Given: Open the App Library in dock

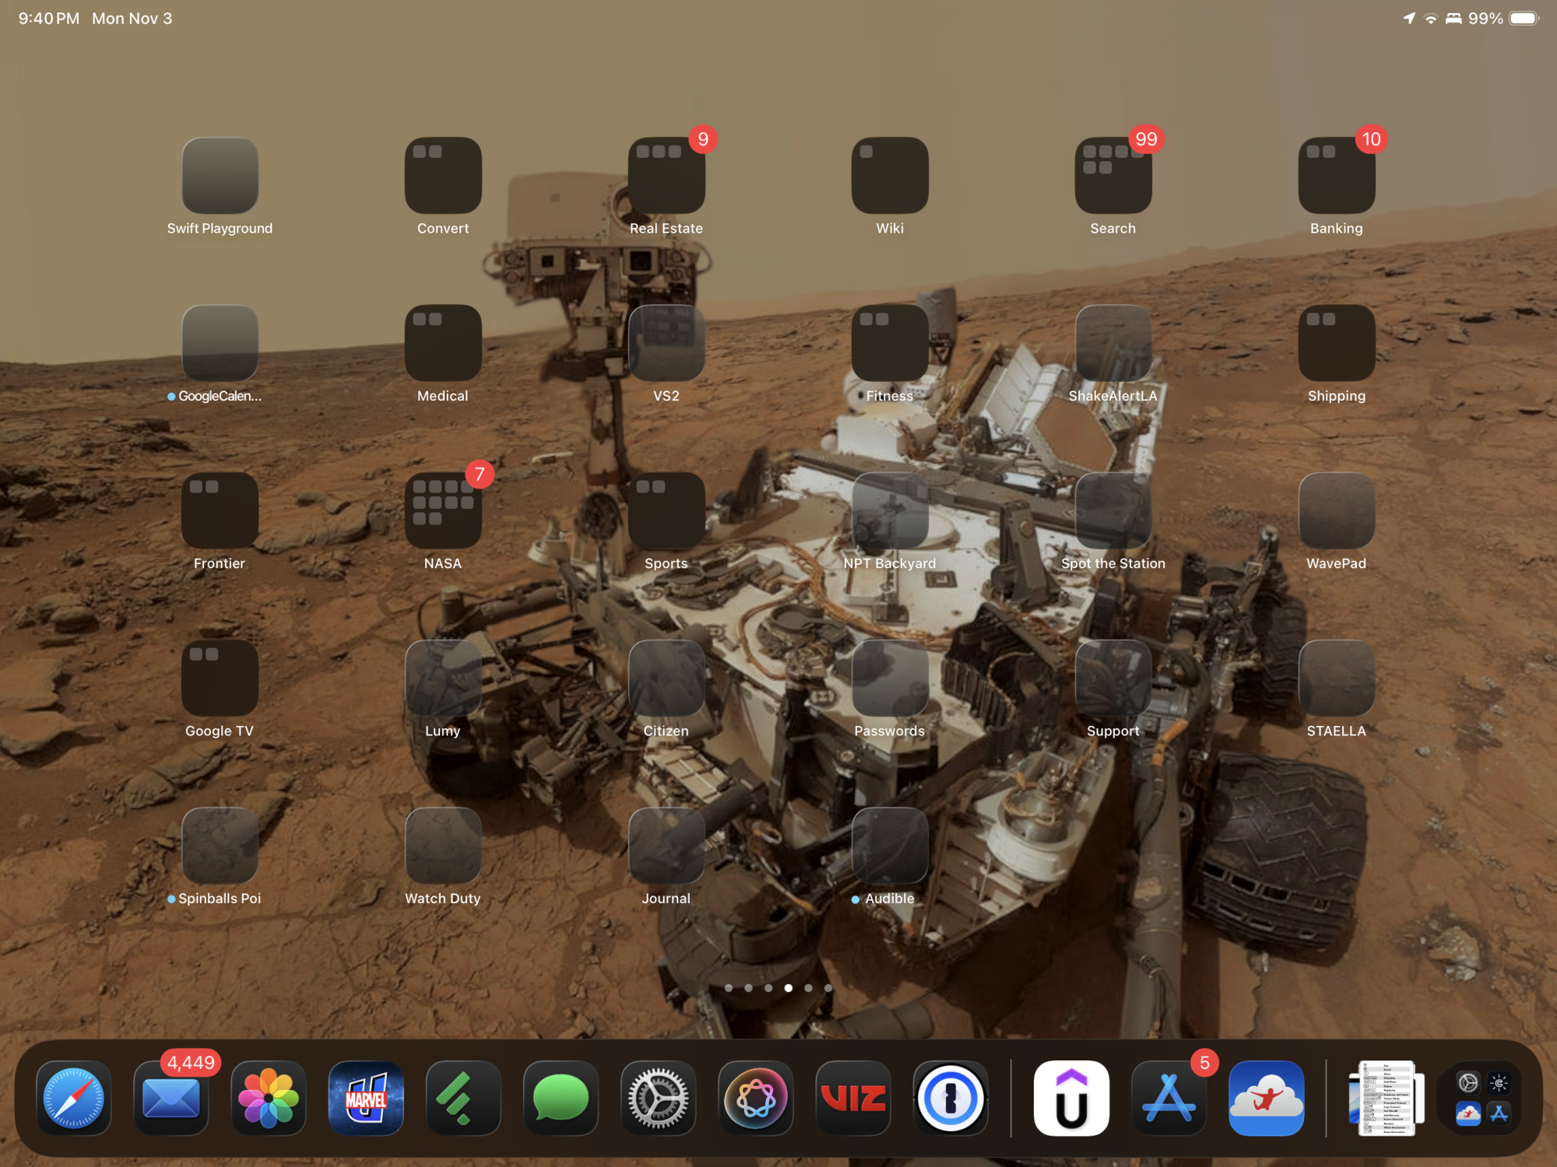Looking at the screenshot, I should 1483,1098.
